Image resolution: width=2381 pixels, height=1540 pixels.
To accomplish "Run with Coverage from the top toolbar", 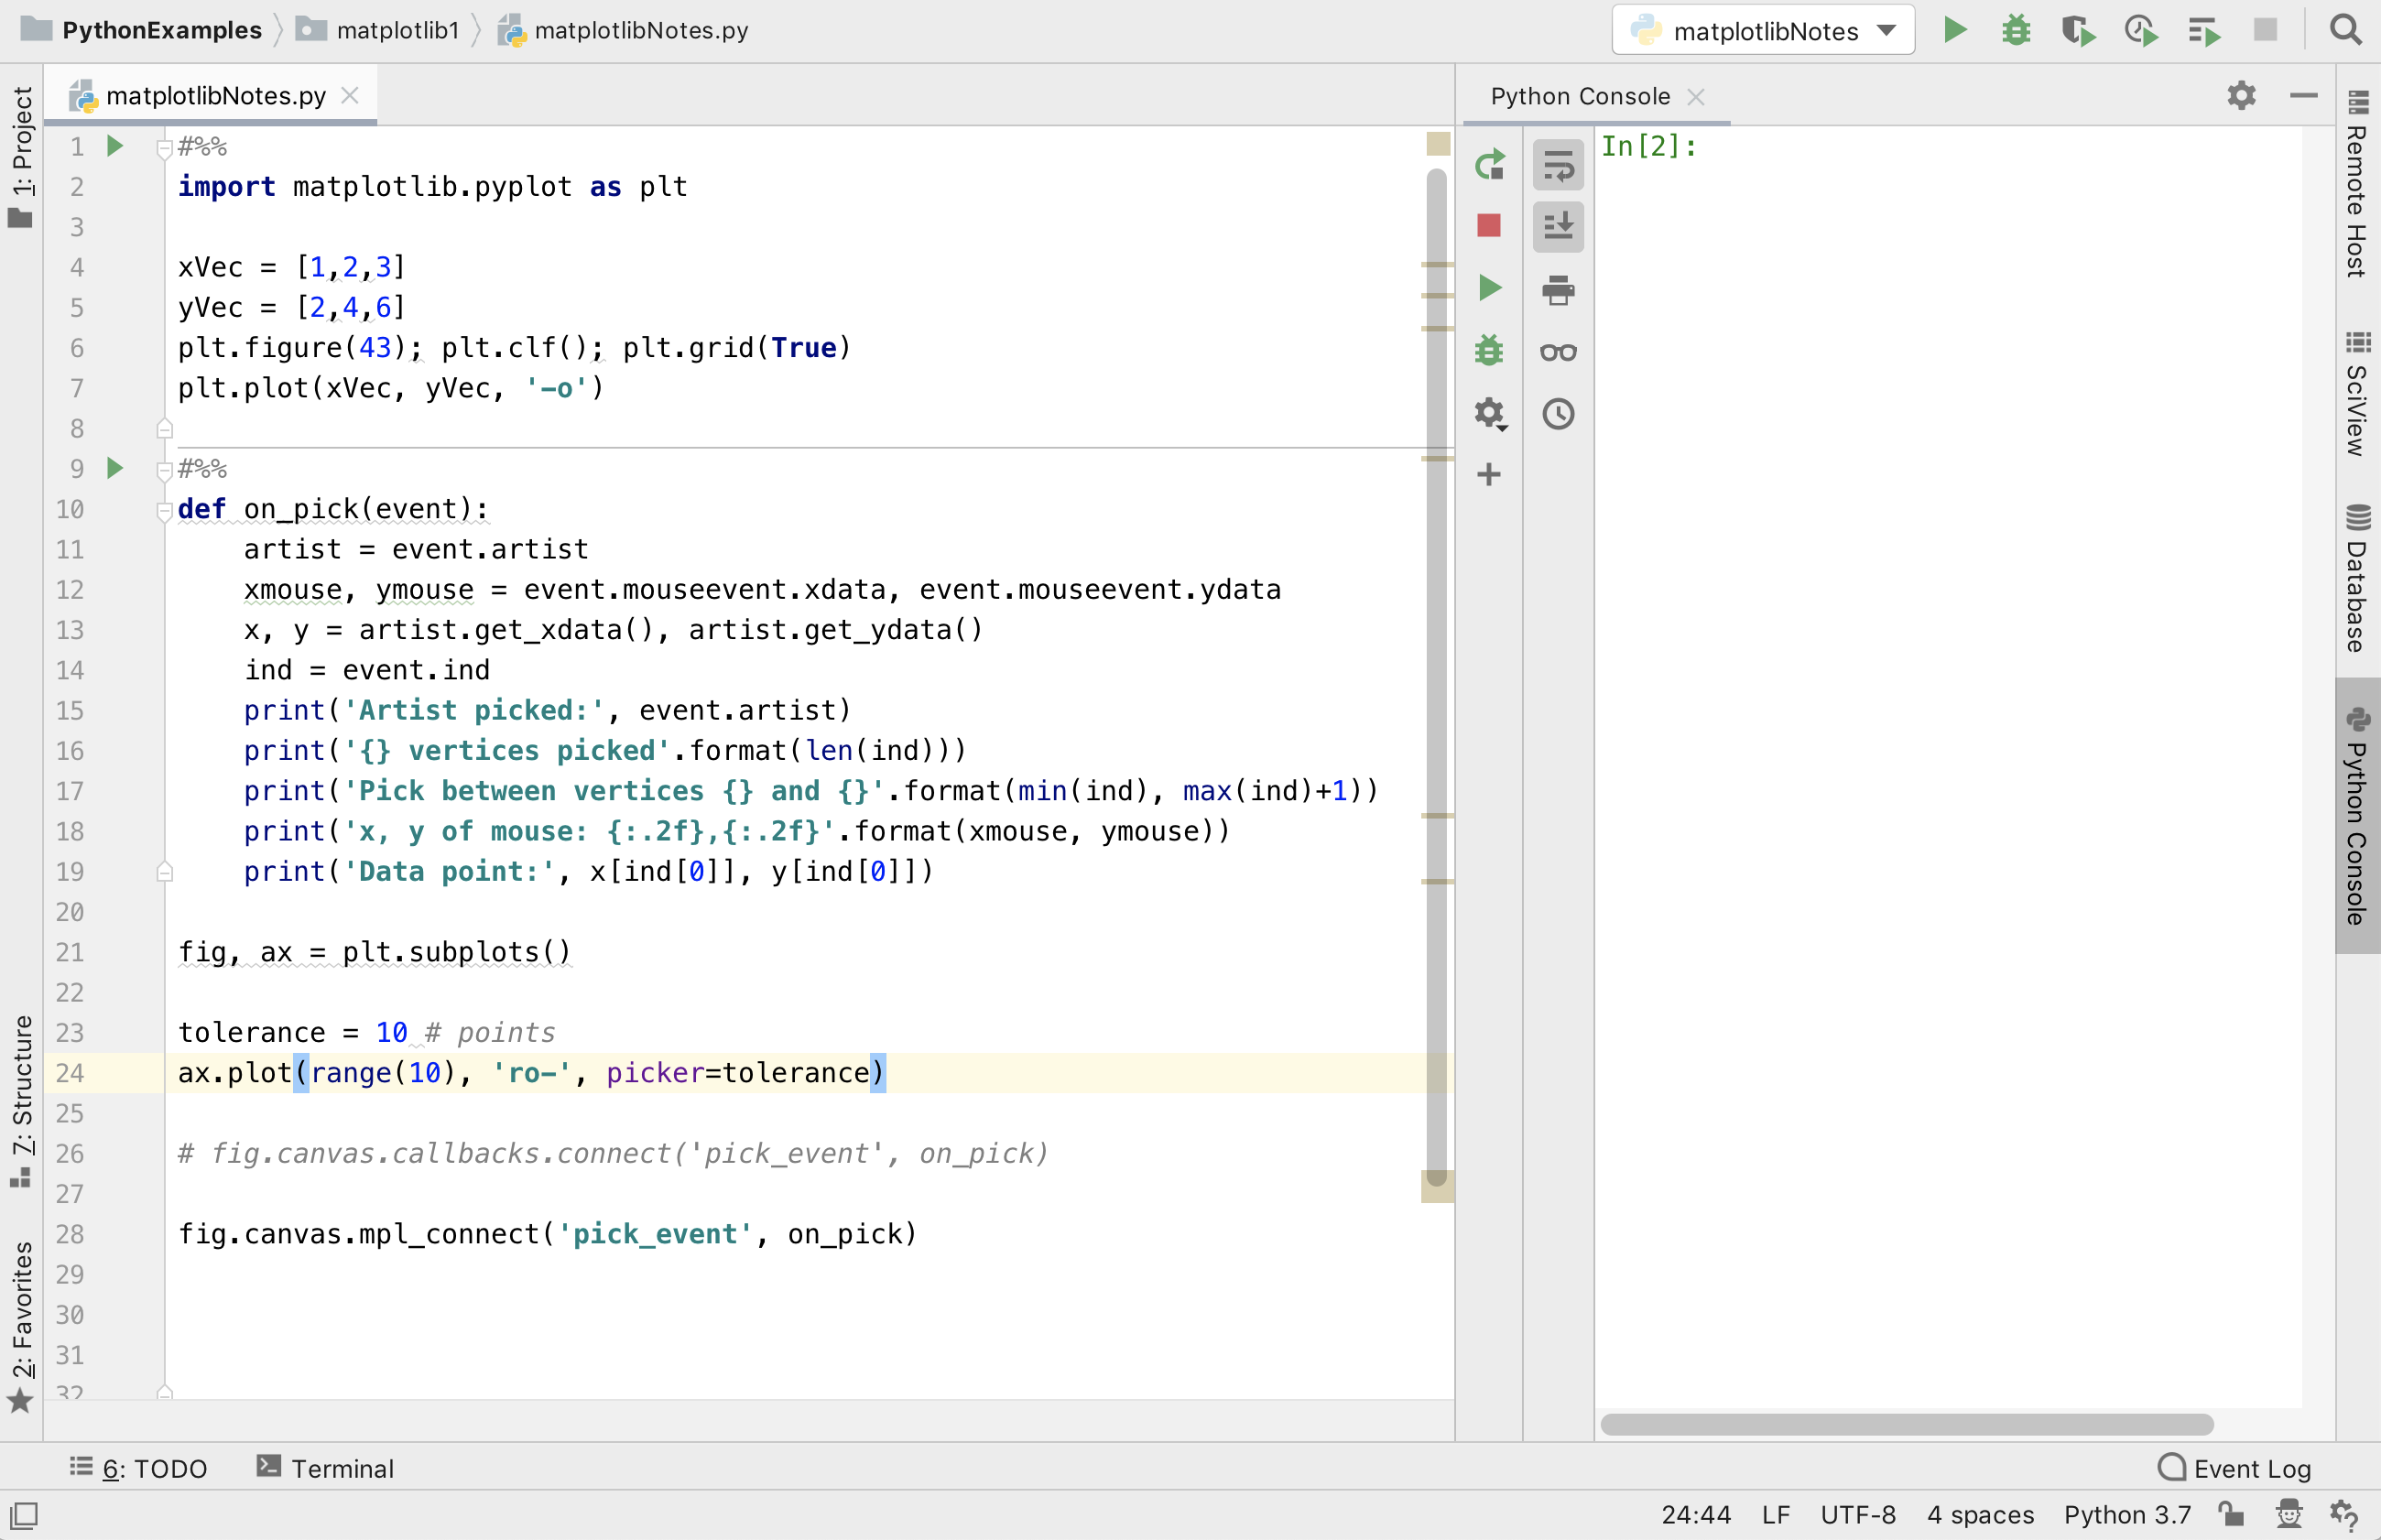I will (2078, 31).
